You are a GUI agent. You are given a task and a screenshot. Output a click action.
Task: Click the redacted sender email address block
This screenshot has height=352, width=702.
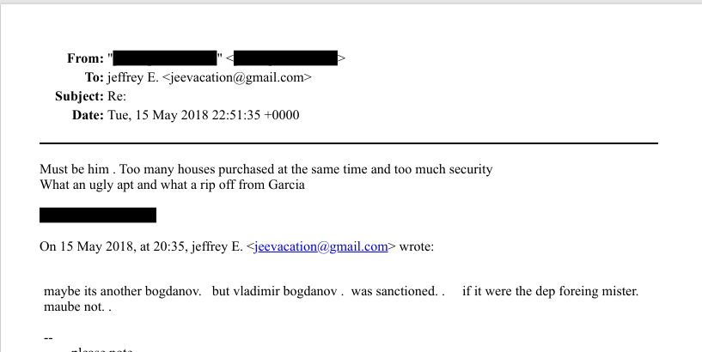pos(286,58)
